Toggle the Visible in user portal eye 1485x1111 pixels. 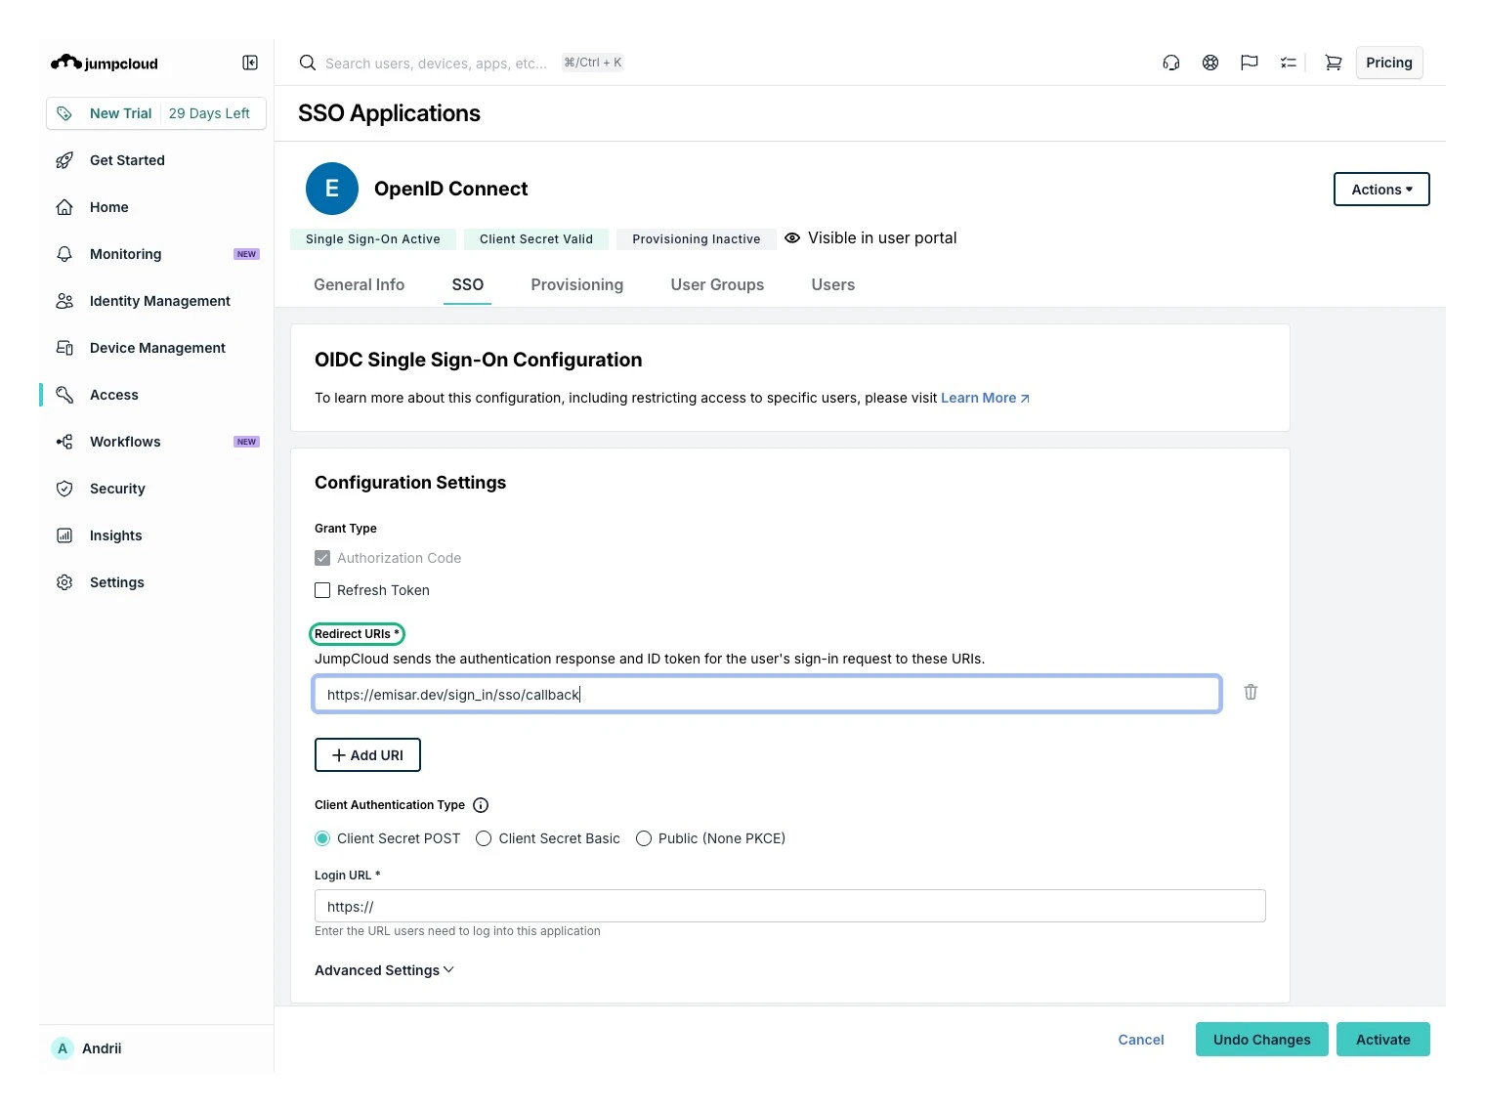792,237
